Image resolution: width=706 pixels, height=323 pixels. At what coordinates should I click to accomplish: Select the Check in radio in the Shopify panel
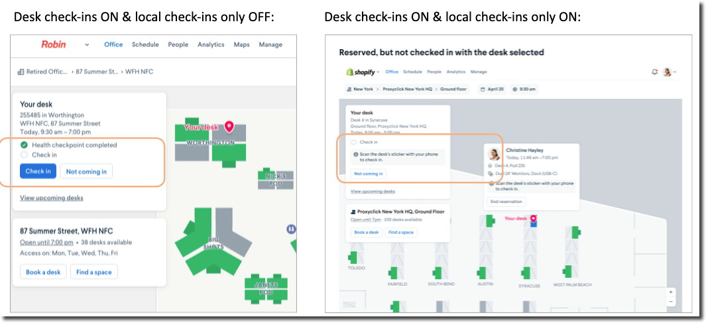[353, 143]
